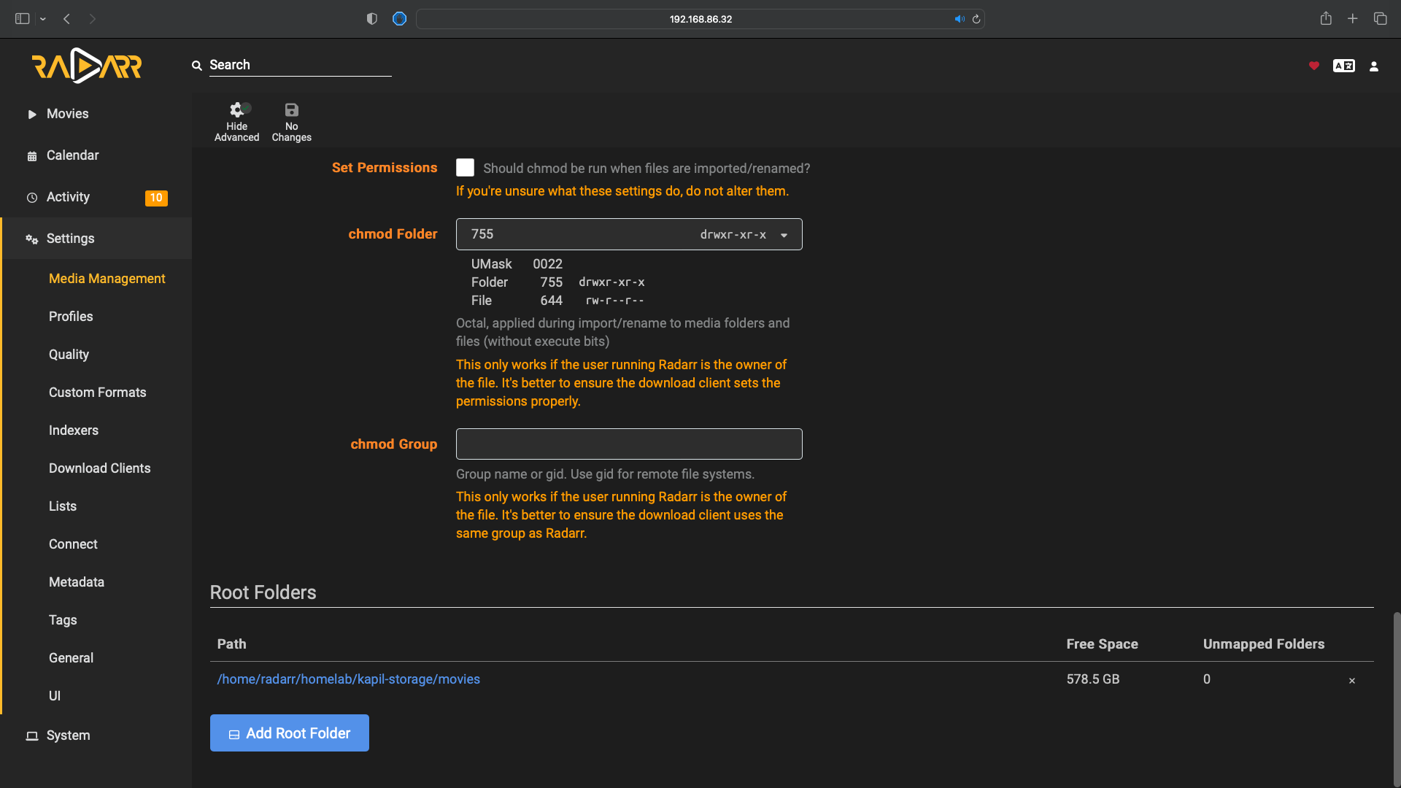This screenshot has height=788, width=1401.
Task: Show the tab overview
Action: (1380, 19)
